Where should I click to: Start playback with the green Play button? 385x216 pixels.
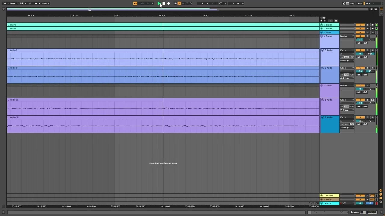[159, 4]
